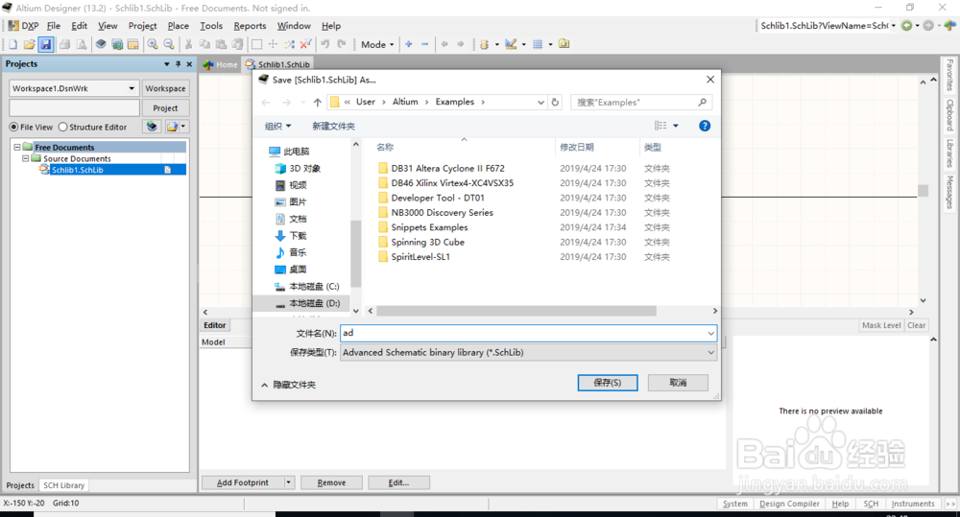Click the print toolbar icon
The image size is (960, 517).
[x=64, y=44]
